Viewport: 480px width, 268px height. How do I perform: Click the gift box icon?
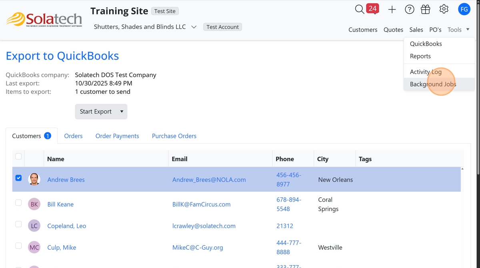[426, 10]
